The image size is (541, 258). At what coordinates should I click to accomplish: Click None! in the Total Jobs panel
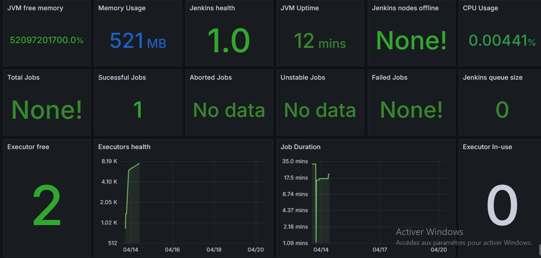click(47, 110)
